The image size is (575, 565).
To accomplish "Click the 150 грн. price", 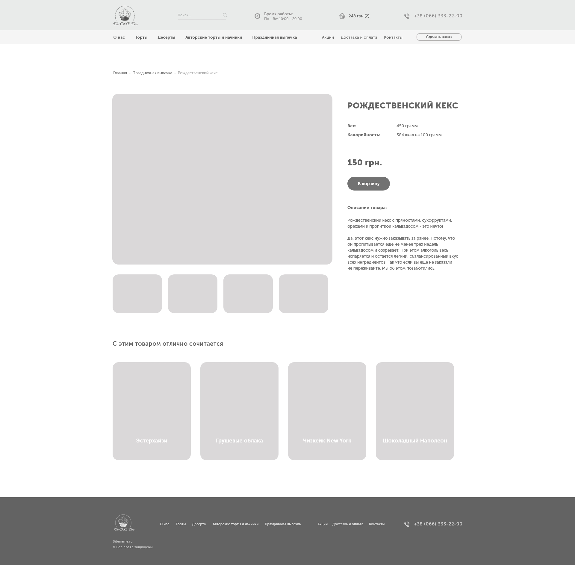I will [364, 163].
